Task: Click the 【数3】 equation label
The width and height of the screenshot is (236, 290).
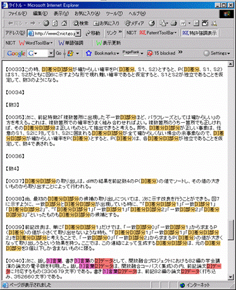Action: click(12, 104)
